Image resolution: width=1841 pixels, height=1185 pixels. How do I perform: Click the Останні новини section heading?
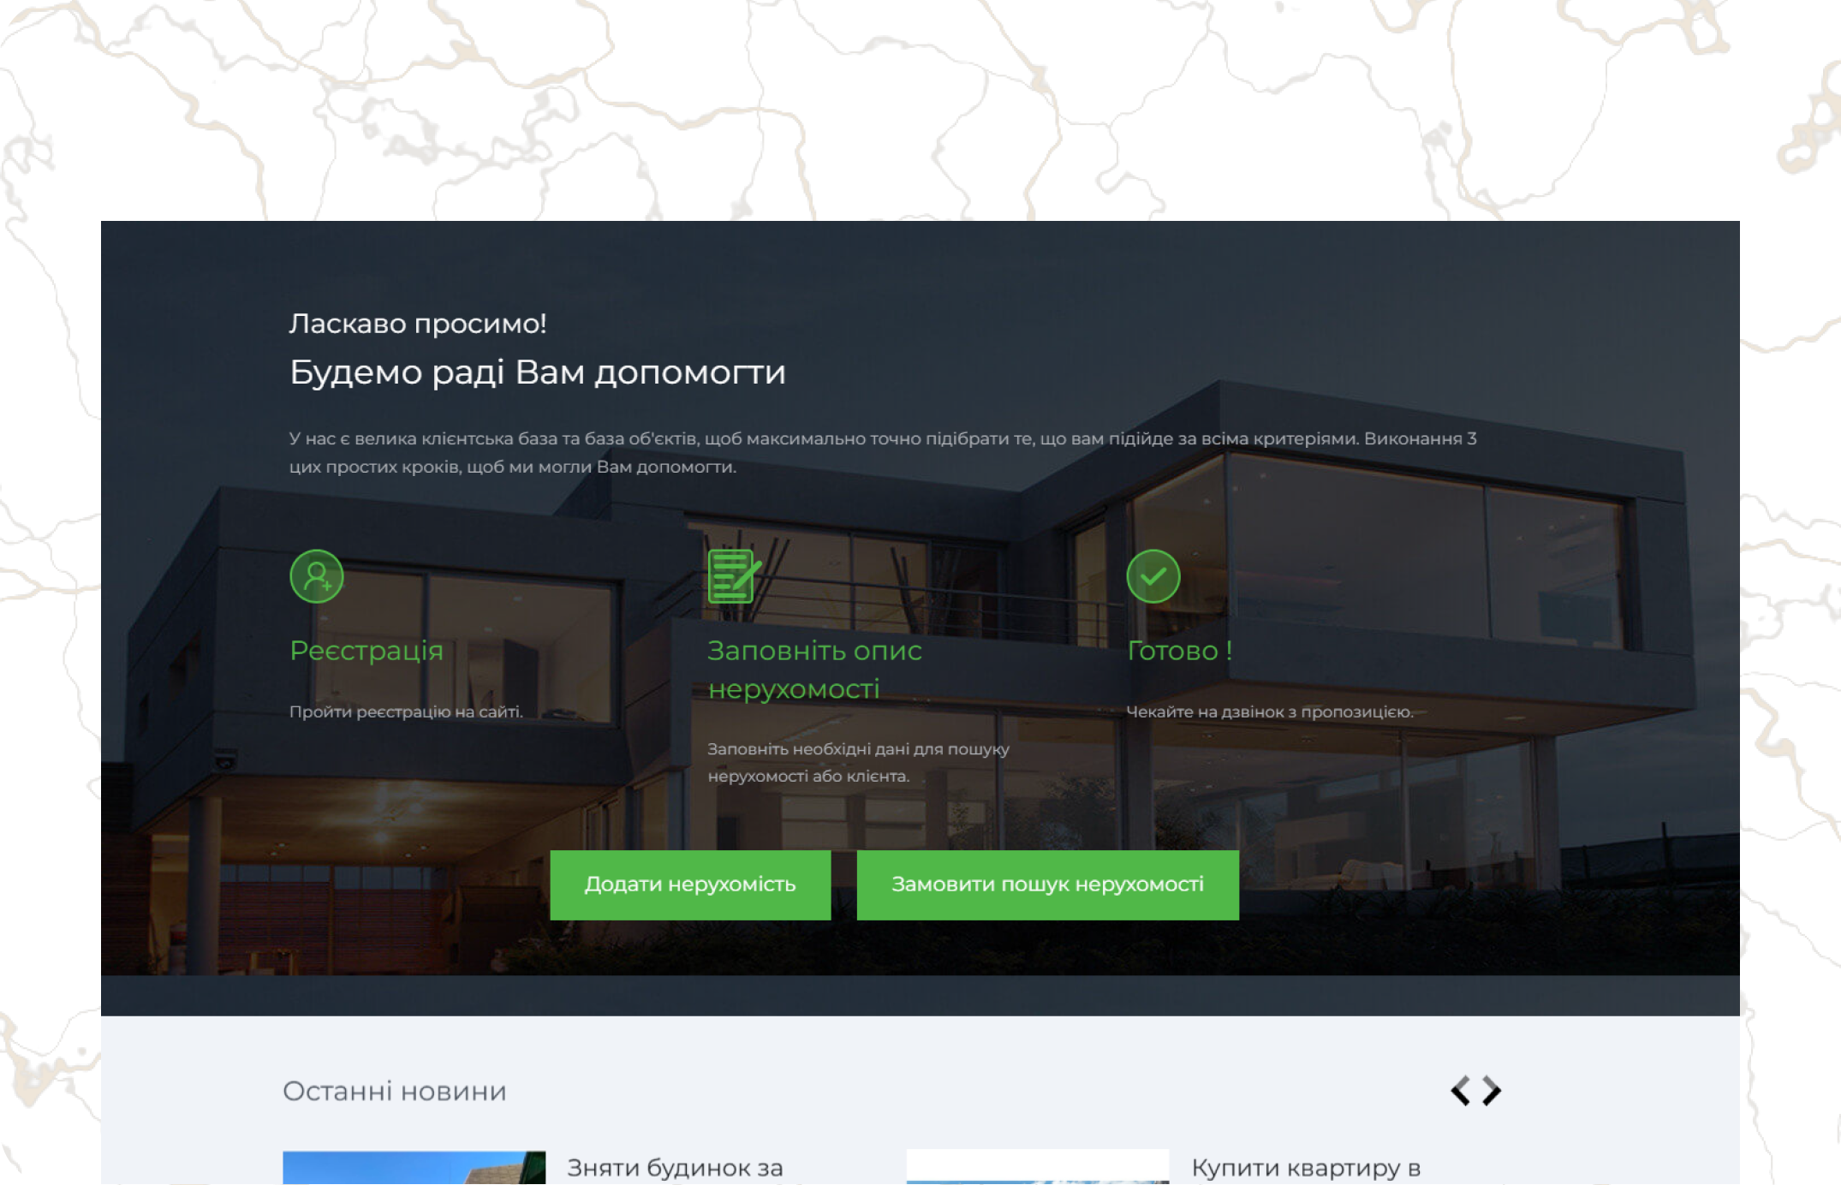(395, 1091)
